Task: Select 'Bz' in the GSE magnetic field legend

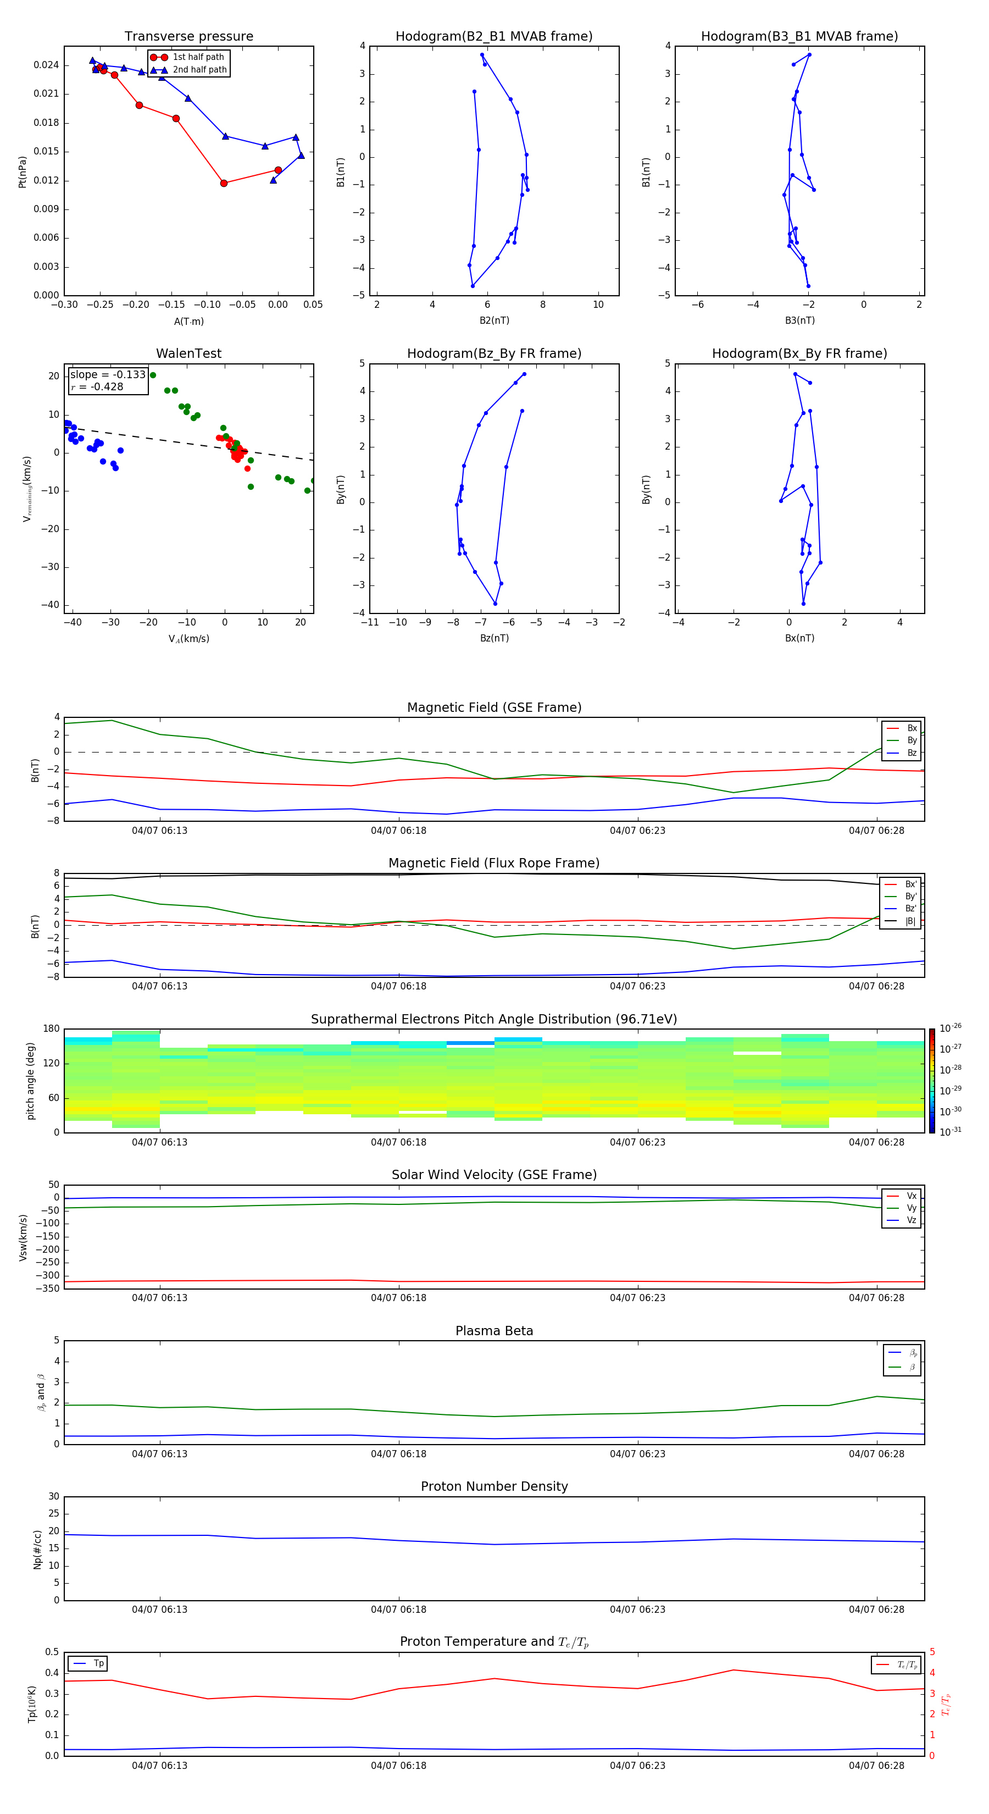Action: (x=902, y=753)
